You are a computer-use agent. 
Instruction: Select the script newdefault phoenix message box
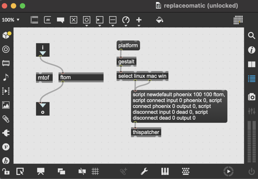[x=179, y=106]
